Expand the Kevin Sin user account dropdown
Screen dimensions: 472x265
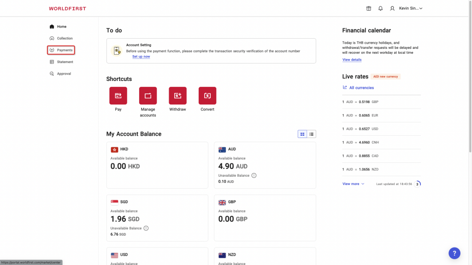410,8
